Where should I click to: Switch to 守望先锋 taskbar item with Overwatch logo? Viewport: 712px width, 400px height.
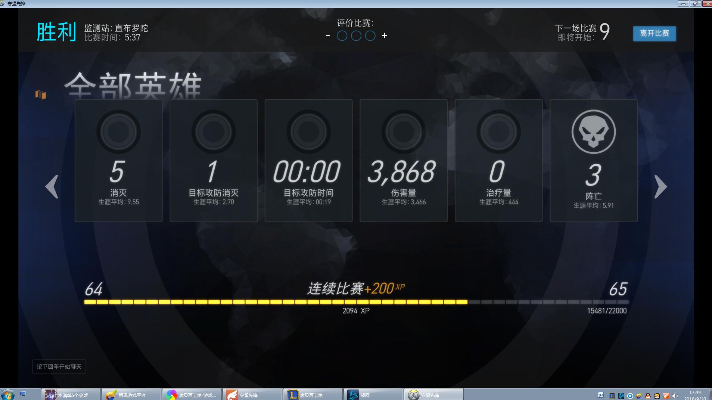pos(434,395)
